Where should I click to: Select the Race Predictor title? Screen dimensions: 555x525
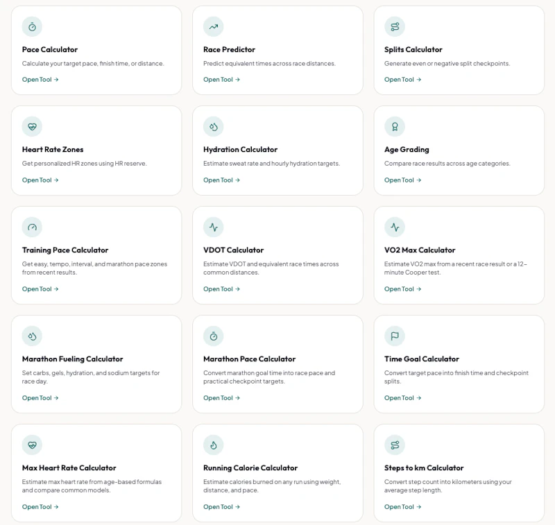[x=229, y=49]
